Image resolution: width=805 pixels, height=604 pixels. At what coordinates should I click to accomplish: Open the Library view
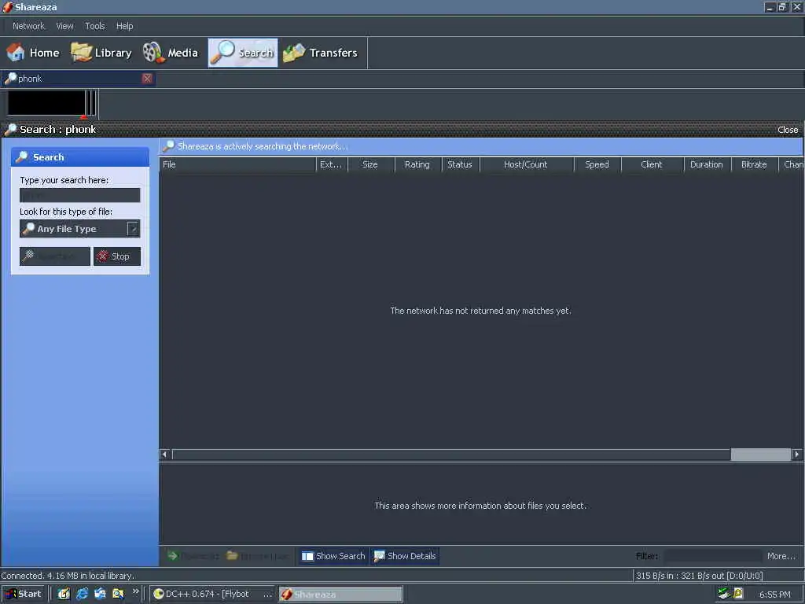pyautogui.click(x=101, y=53)
